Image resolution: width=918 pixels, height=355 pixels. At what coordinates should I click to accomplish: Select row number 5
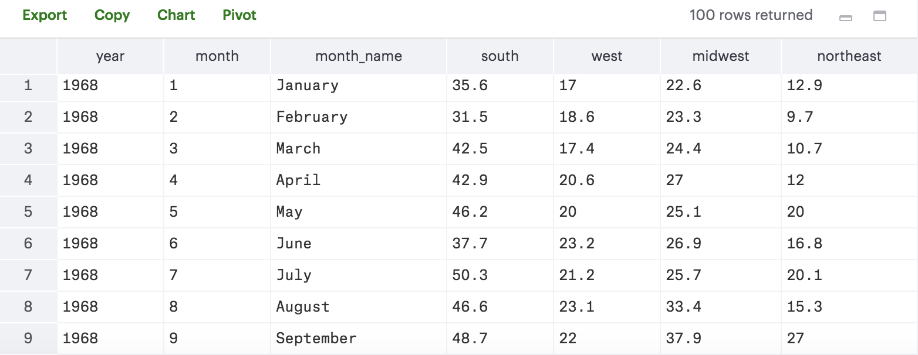pyautogui.click(x=28, y=211)
